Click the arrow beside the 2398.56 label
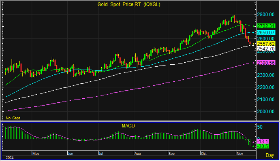 [x=253, y=63]
